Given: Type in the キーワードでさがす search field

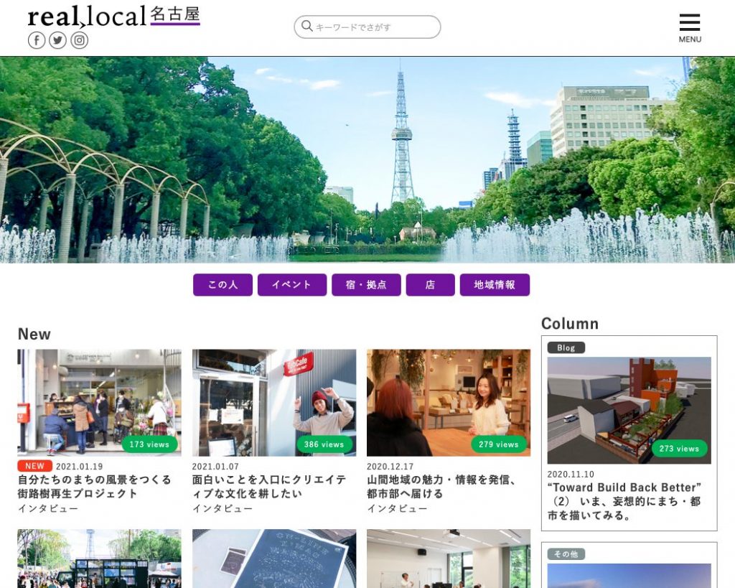Looking at the screenshot, I should point(373,27).
